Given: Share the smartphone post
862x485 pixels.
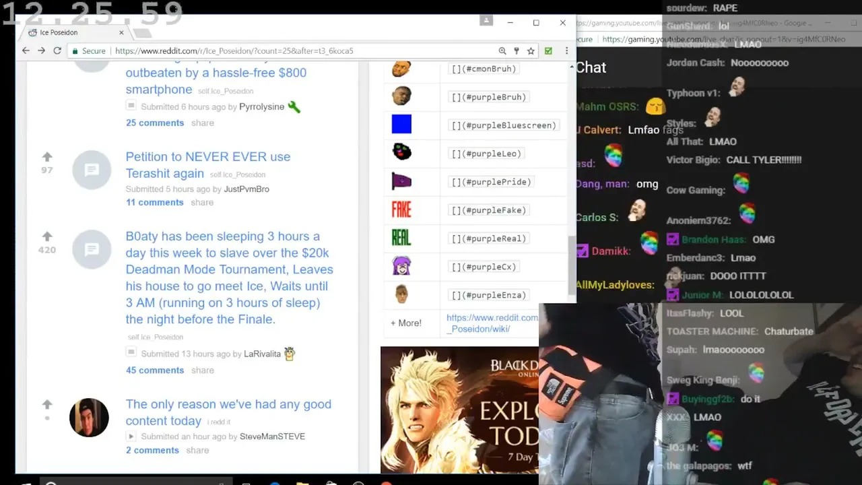Looking at the screenshot, I should click(202, 123).
